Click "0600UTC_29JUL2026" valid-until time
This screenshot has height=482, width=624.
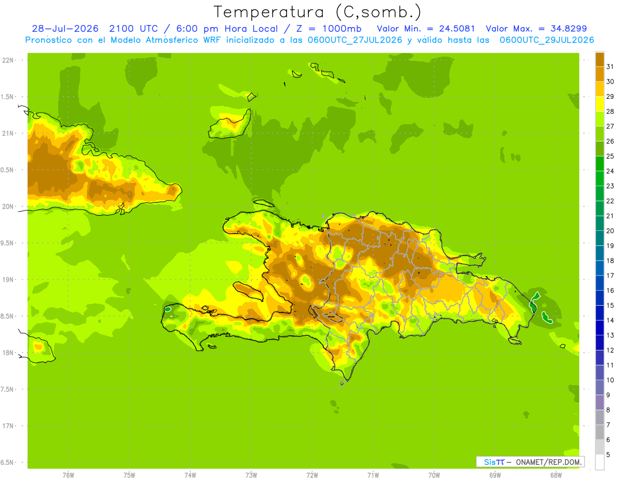pyautogui.click(x=547, y=40)
